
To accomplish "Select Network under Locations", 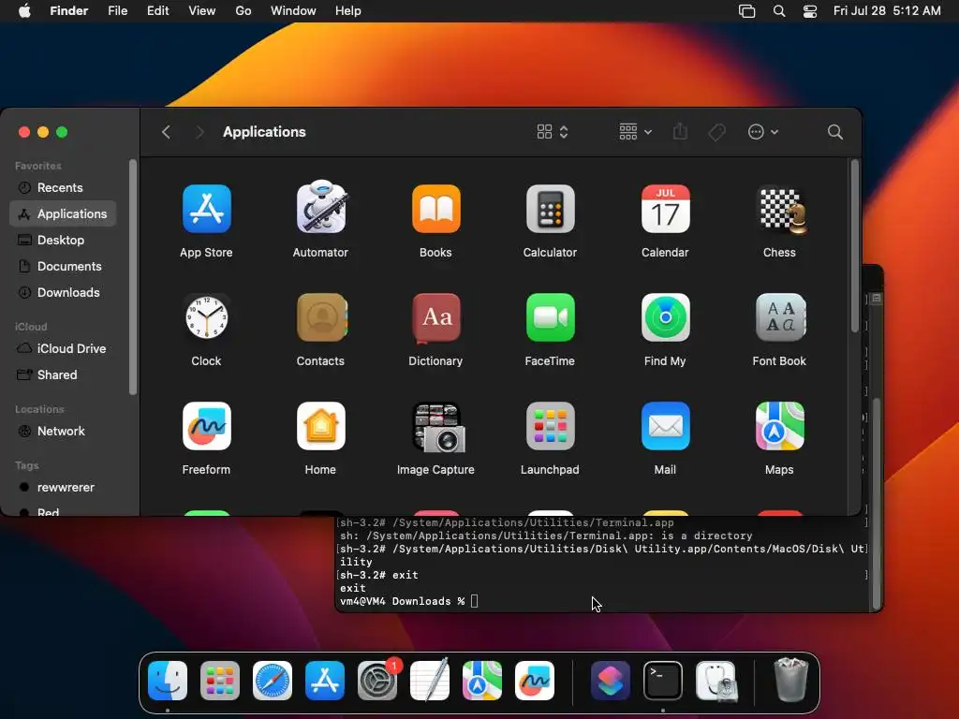I will tap(63, 431).
